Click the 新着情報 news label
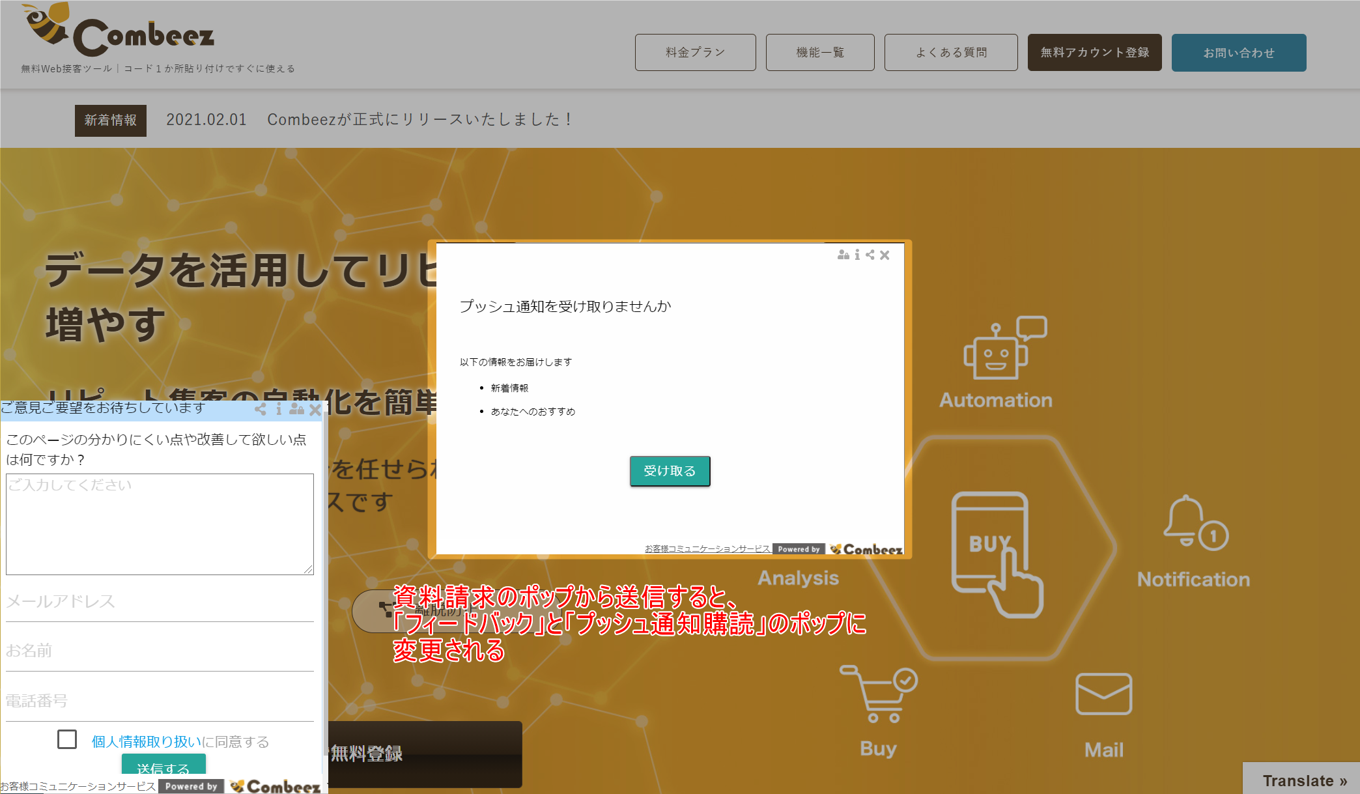 coord(111,121)
